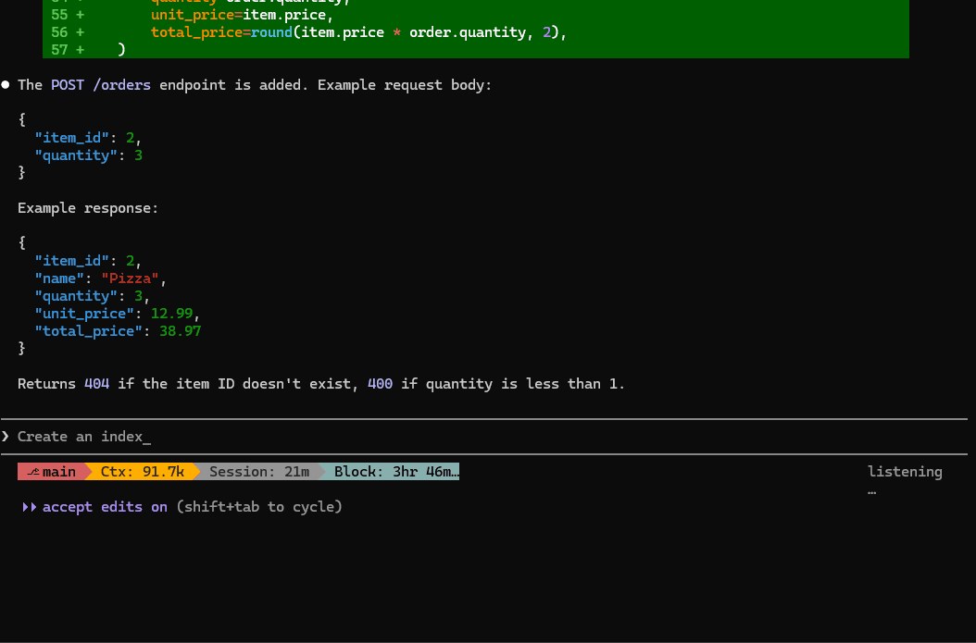The image size is (976, 643).
Task: Click the POST /orders endpoint text
Action: coord(100,85)
